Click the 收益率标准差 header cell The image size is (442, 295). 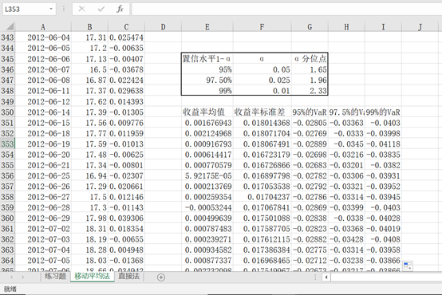tap(262, 112)
